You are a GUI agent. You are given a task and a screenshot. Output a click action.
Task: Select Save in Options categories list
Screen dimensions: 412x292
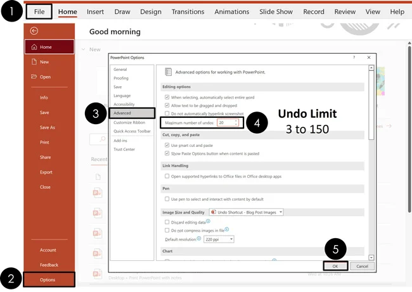pos(117,87)
